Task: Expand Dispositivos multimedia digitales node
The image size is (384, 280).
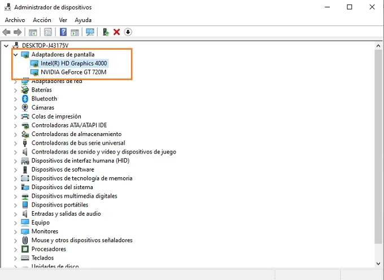Action: (x=15, y=196)
